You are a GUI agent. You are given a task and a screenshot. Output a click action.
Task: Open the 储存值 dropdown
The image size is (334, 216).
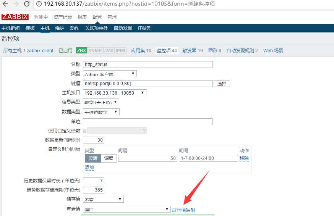pos(103,199)
